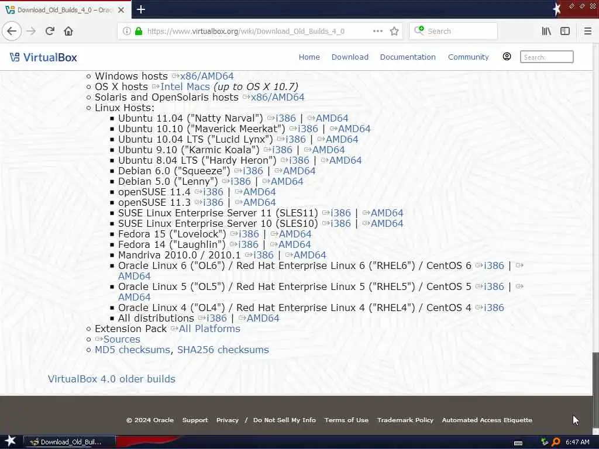Image resolution: width=599 pixels, height=449 pixels.
Task: Open the start menu star icon
Action: [x=11, y=441]
